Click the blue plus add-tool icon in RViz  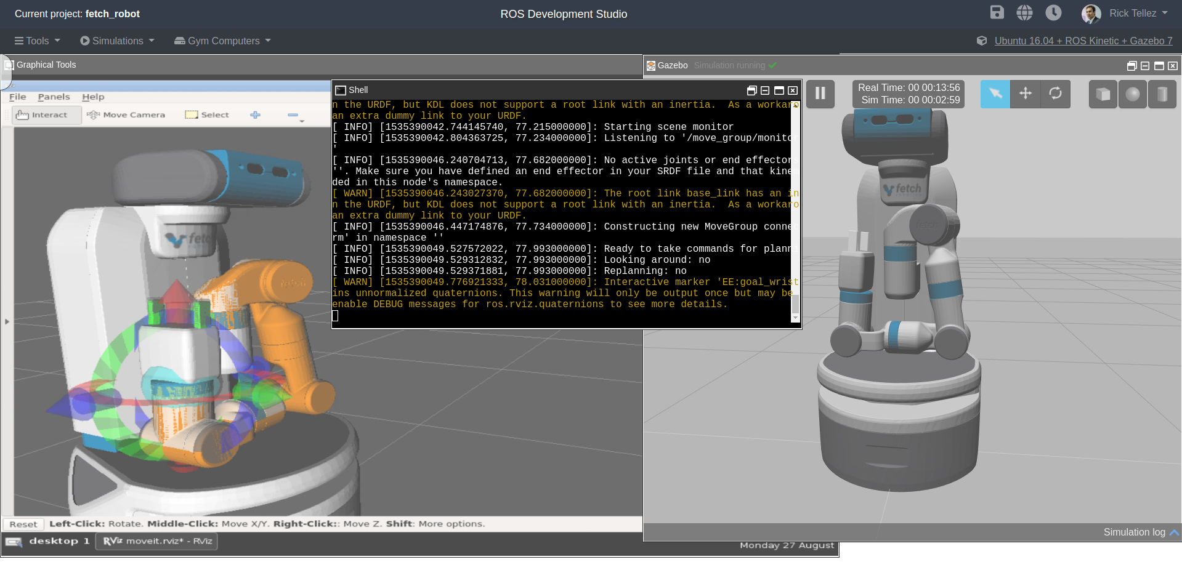tap(256, 114)
